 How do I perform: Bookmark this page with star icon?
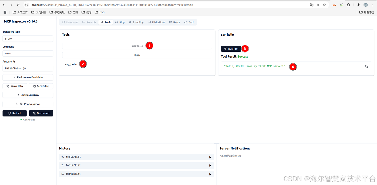tap(324, 5)
